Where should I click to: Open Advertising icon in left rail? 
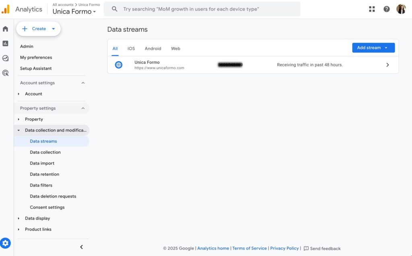(5, 73)
